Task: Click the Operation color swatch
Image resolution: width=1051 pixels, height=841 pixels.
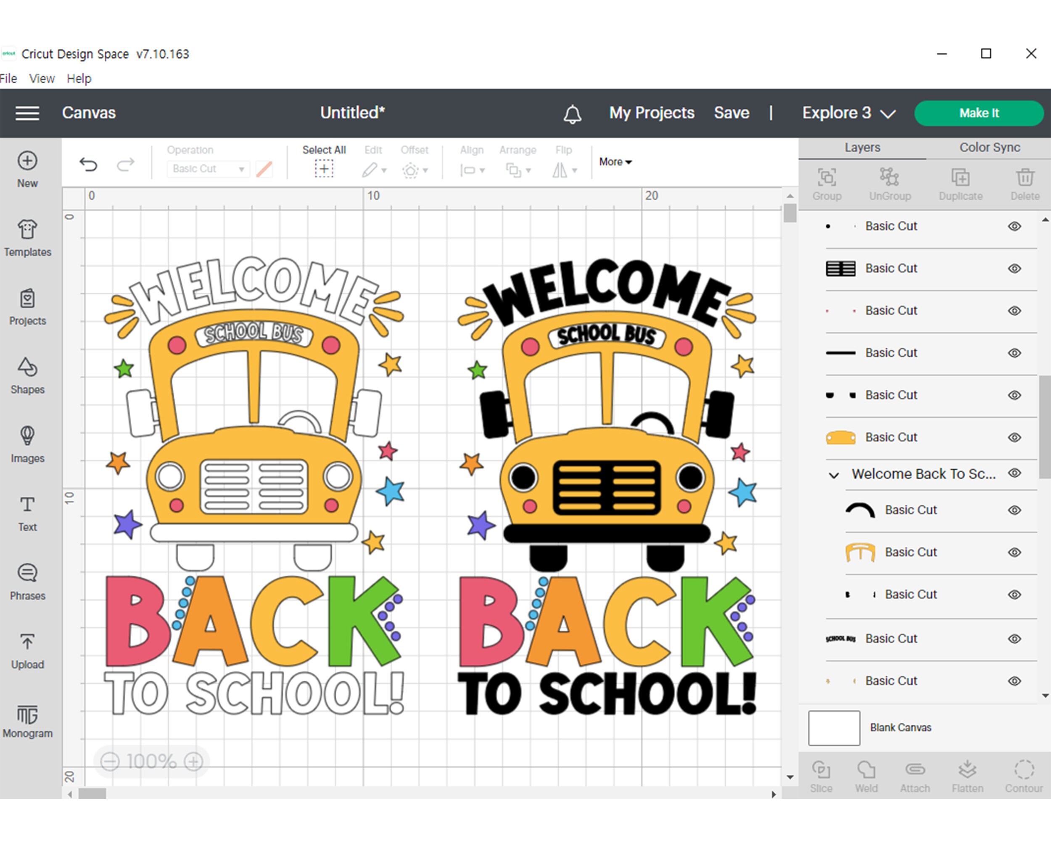Action: 264,169
